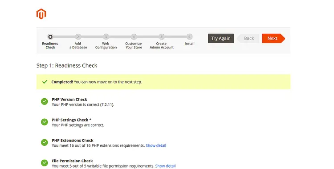The image size is (334, 169).
Task: Jump to step 6 Install
Action: (189, 37)
